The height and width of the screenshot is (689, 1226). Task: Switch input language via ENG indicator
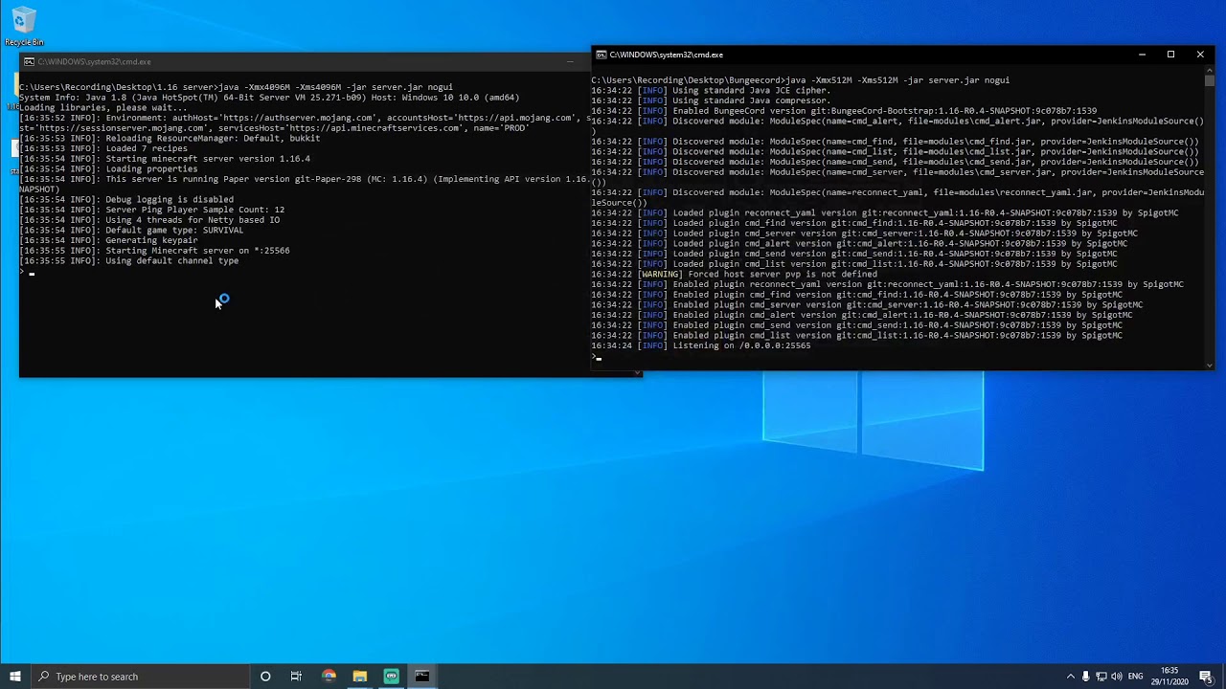tap(1136, 677)
